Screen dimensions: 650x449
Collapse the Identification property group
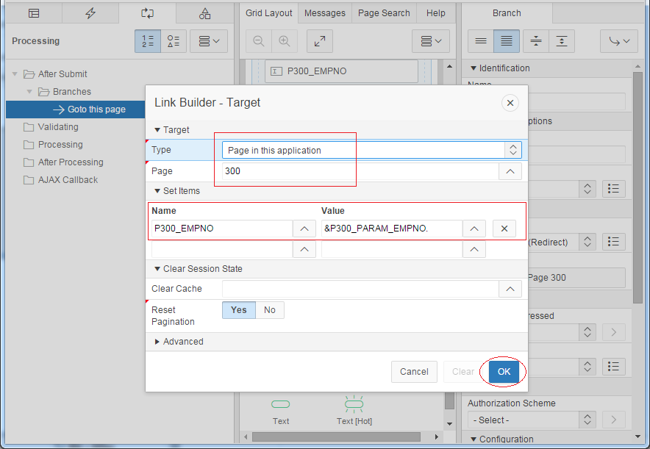[x=474, y=68]
